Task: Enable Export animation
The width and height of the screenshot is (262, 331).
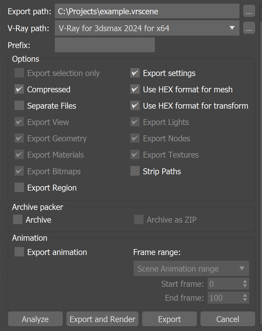Action: 19,252
